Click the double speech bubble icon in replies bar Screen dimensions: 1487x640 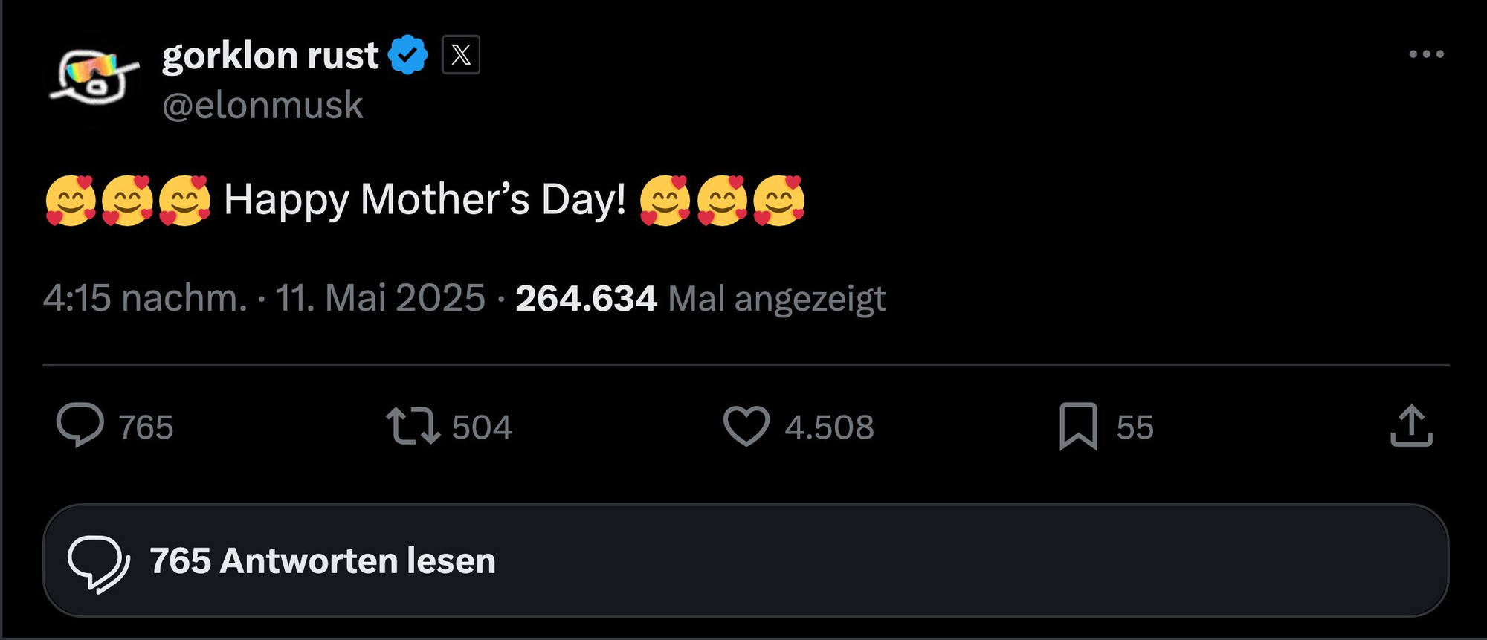coord(99,563)
